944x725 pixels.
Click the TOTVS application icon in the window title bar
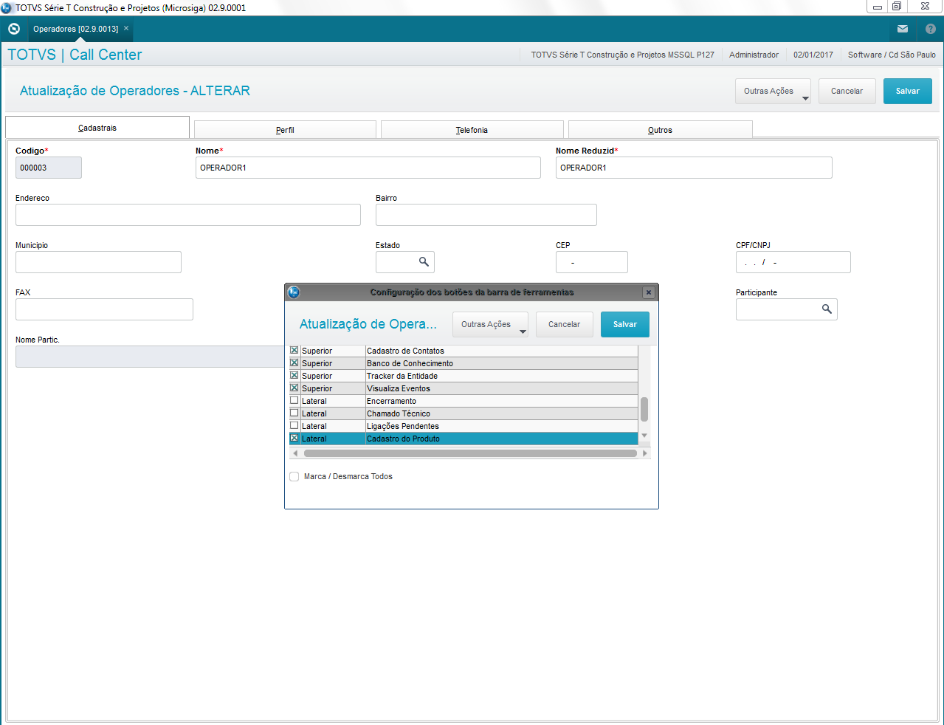click(7, 7)
